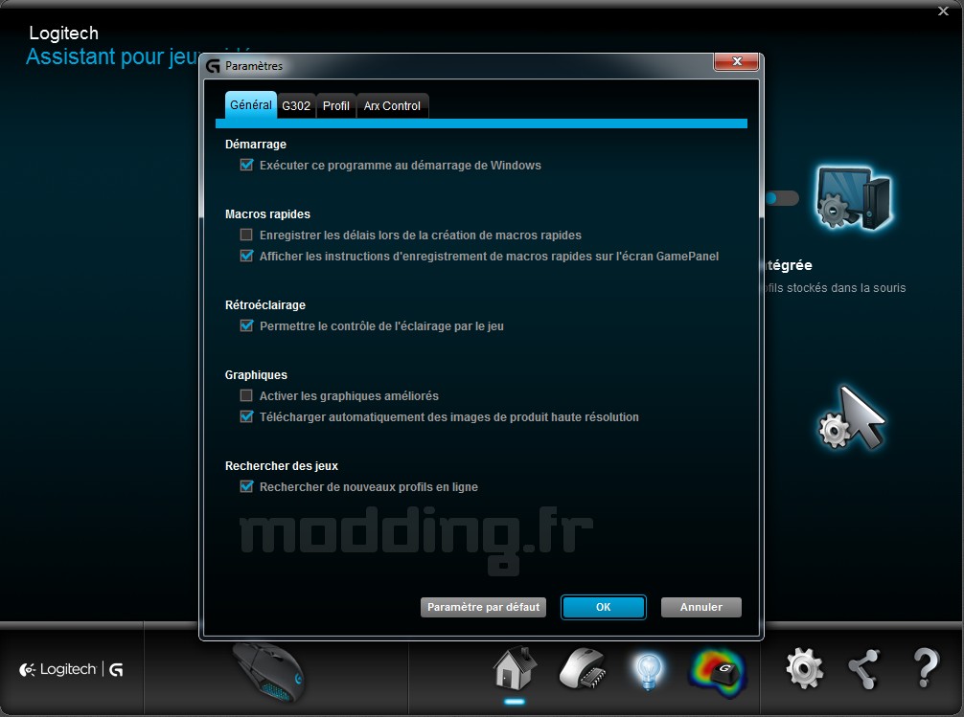The height and width of the screenshot is (717, 964).
Task: Uncheck Rechercher de nouveaux profils en ligne
Action: [x=246, y=486]
